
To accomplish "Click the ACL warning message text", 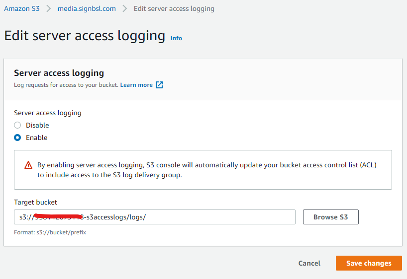I will (207, 170).
